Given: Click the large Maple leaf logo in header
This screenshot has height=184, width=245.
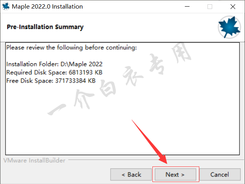Looking at the screenshot, I should (229, 27).
